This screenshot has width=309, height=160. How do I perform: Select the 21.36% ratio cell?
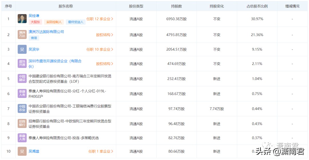tap(257, 35)
